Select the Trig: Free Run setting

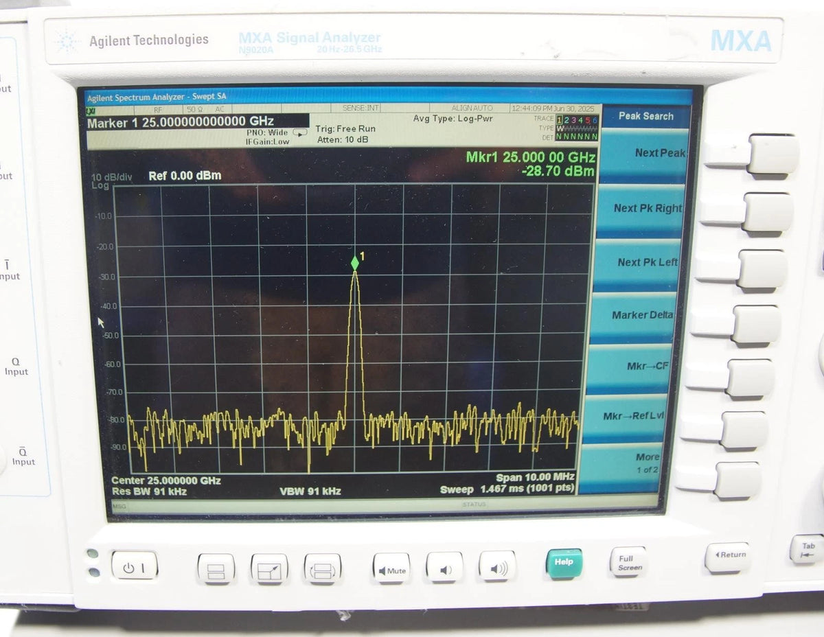pyautogui.click(x=345, y=128)
